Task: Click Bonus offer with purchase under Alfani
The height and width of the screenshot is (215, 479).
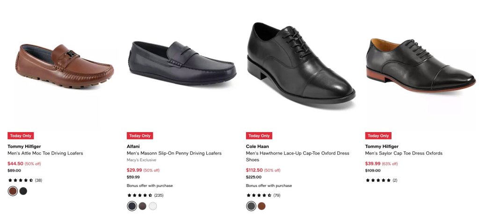Action: pyautogui.click(x=150, y=185)
